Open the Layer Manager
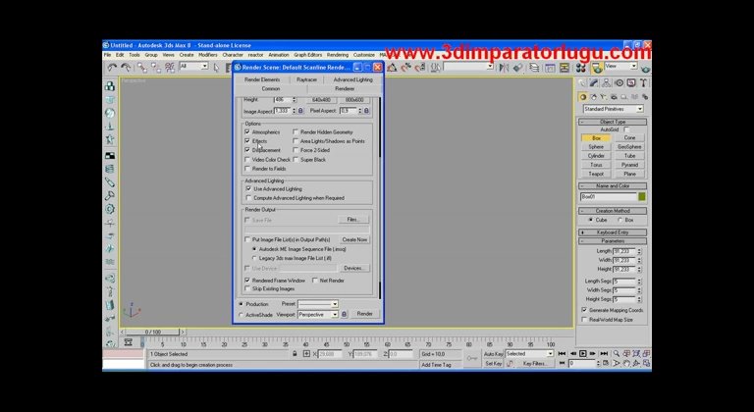754x412 pixels. pyautogui.click(x=534, y=68)
